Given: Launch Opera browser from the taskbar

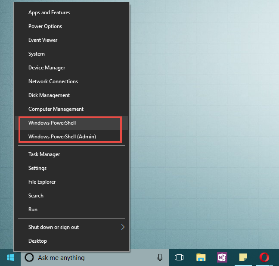Looking at the screenshot, I should click(264, 257).
